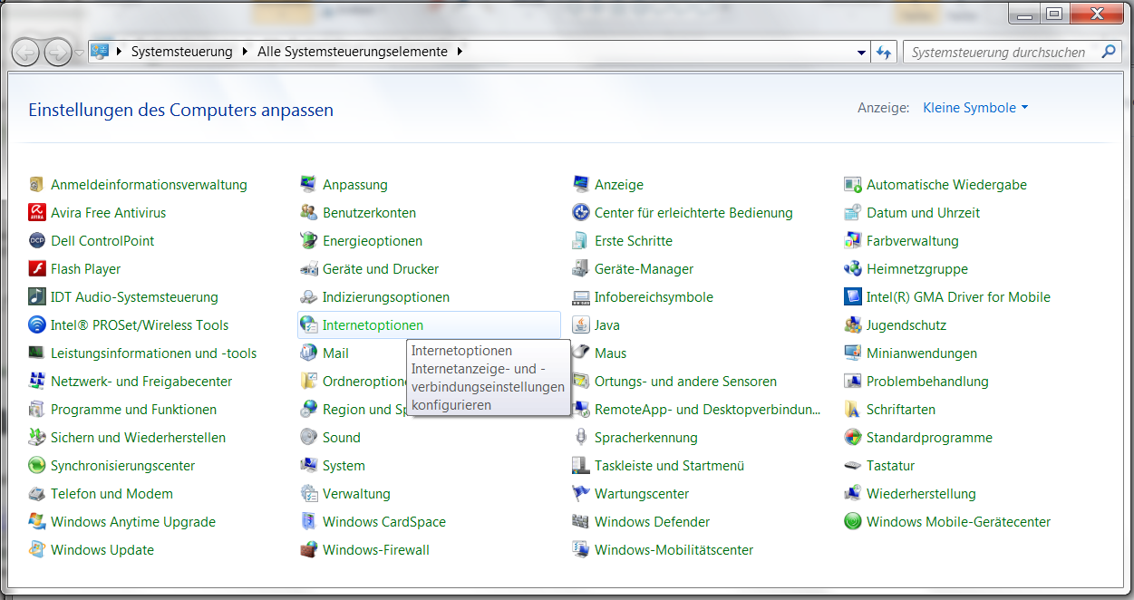Open the Jugendschutz icon
Viewport: 1134px width, 600px height.
(852, 325)
